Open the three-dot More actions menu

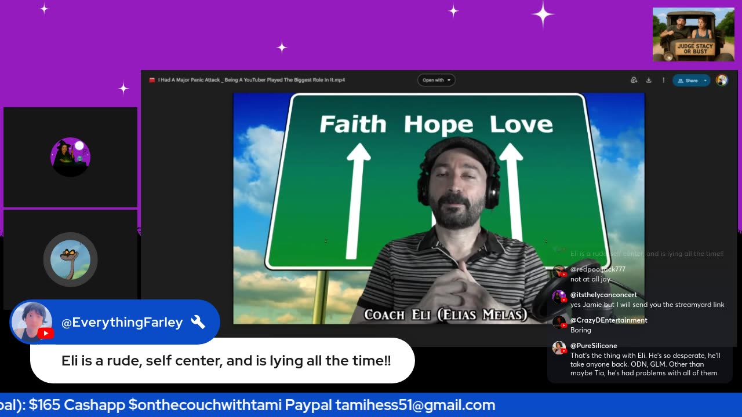[x=664, y=81]
